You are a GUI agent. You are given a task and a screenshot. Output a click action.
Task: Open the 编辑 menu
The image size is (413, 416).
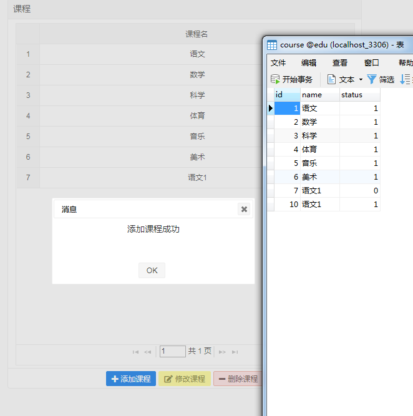click(309, 62)
